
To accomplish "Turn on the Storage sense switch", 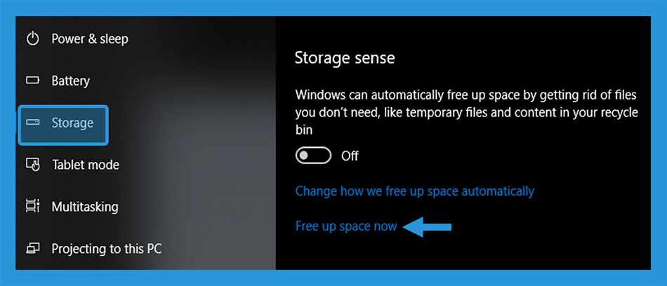I will pos(313,156).
